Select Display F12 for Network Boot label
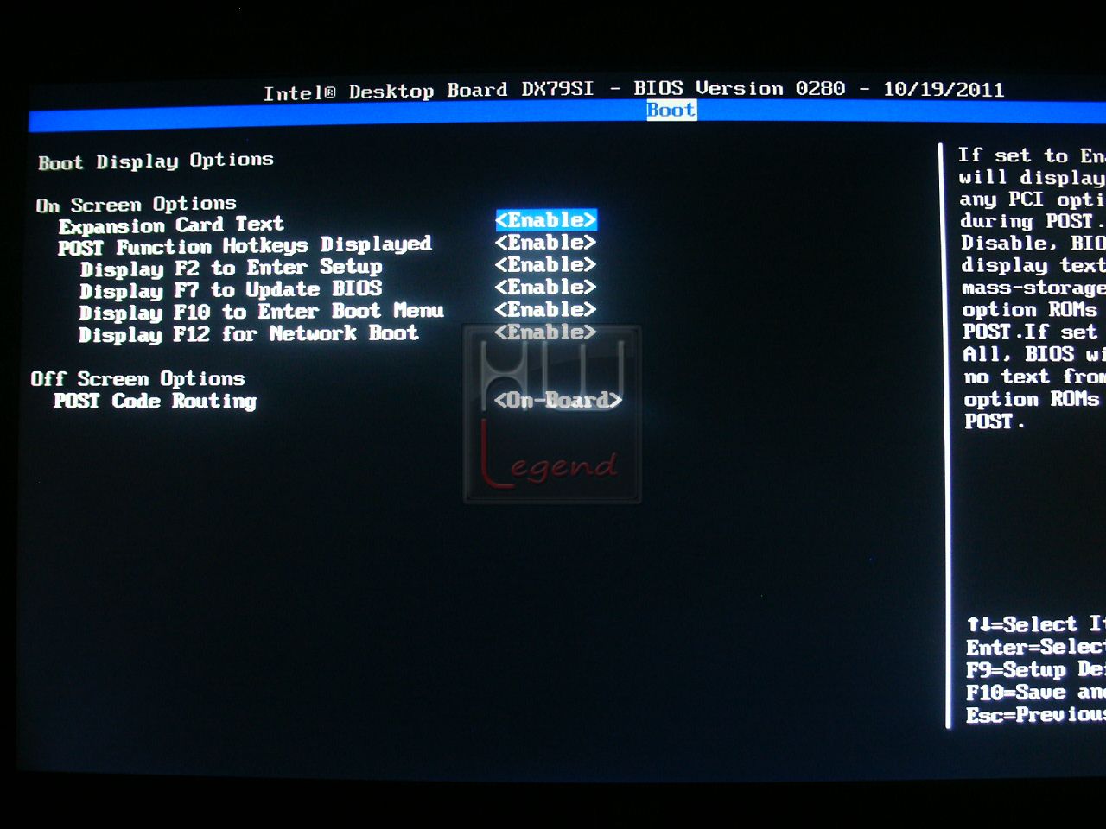Screen dimensions: 1106x829 [x=249, y=334]
